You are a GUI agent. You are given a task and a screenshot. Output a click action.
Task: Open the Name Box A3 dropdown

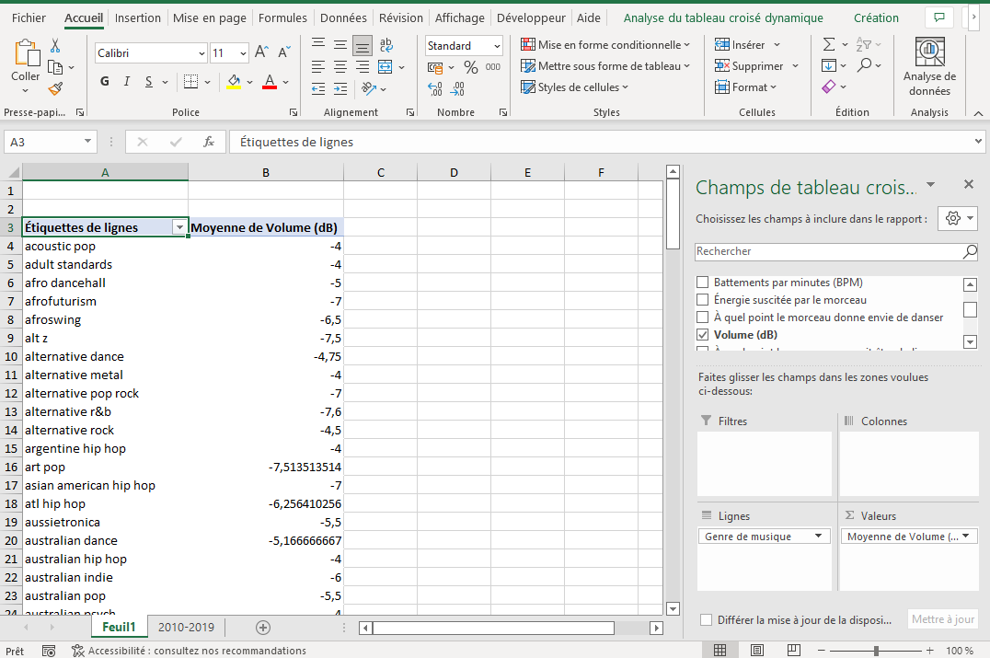[x=87, y=142]
